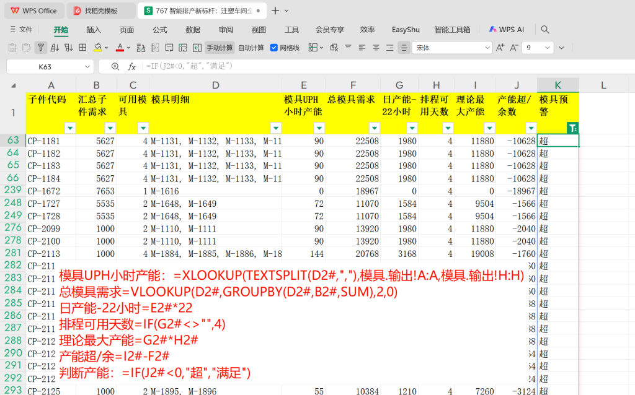Switch to the WPS Office home tab

34,11
